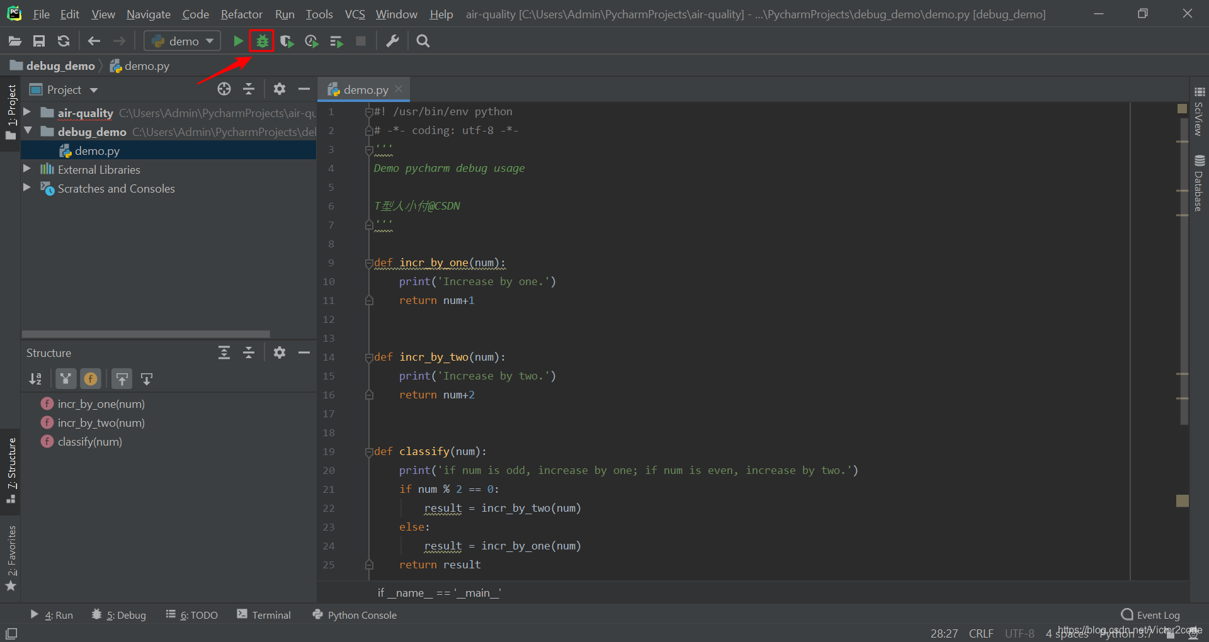The width and height of the screenshot is (1209, 642).
Task: Open the 6: TODO tool window
Action: click(192, 615)
